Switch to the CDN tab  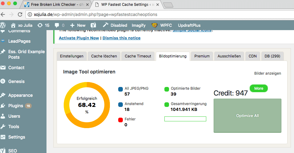coord(252,56)
